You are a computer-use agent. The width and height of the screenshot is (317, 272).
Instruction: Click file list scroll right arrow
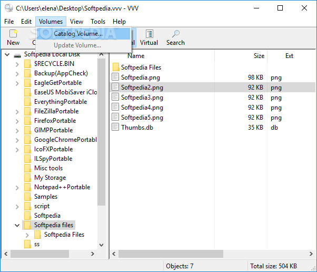pyautogui.click(x=311, y=254)
